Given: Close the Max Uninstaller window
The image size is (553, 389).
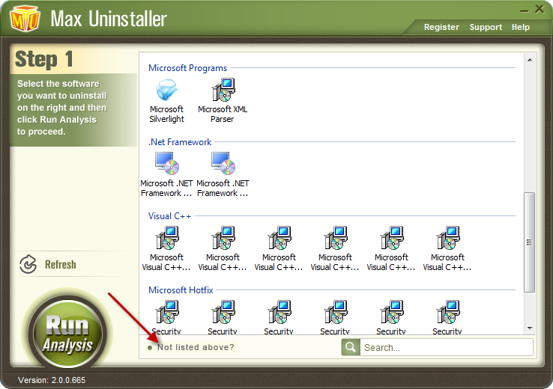Looking at the screenshot, I should click(x=540, y=9).
